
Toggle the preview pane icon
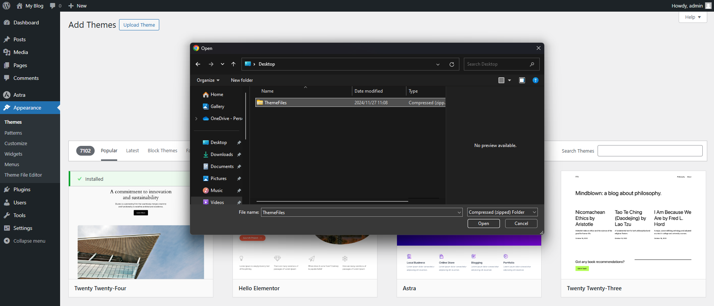click(522, 80)
